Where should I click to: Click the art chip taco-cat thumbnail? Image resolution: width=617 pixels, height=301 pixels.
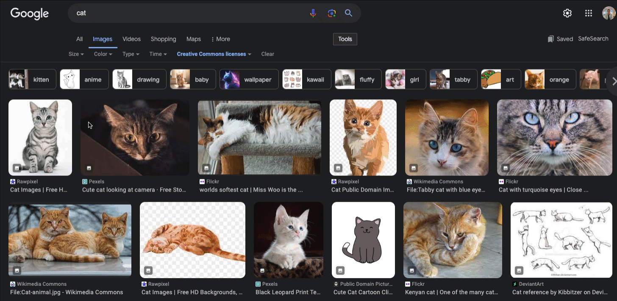click(491, 79)
